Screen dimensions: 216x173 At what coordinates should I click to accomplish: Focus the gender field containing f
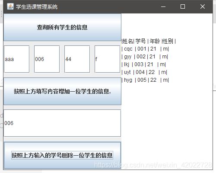[x=107, y=59]
